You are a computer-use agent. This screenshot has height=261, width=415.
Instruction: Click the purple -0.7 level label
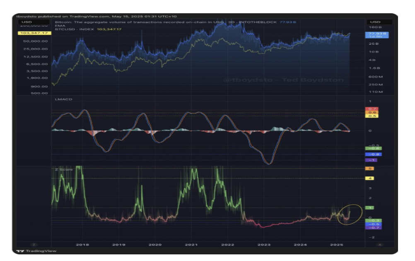point(374,227)
